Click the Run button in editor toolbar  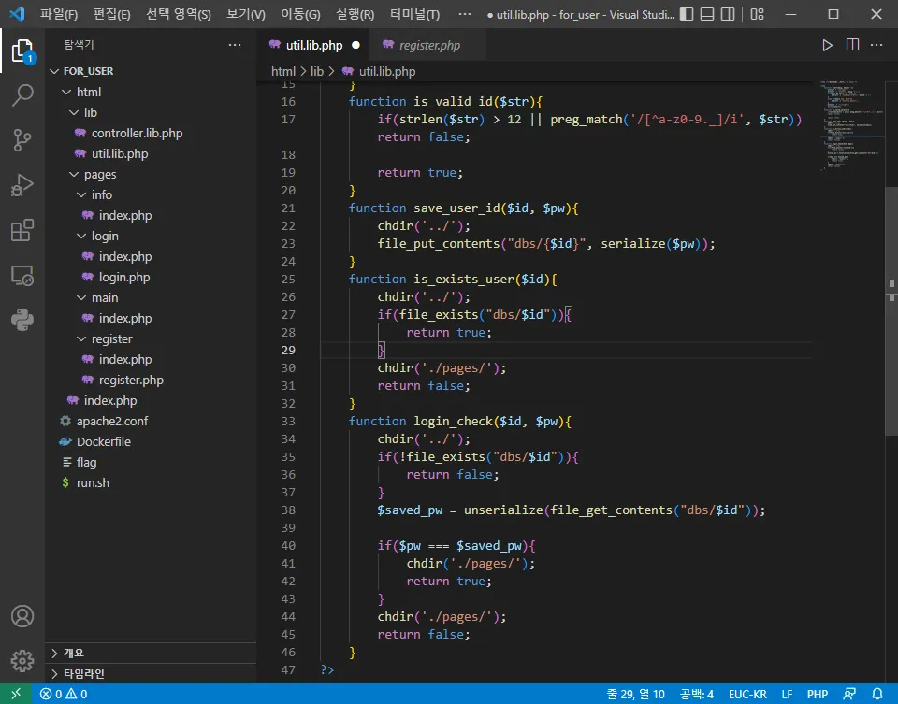[827, 45]
